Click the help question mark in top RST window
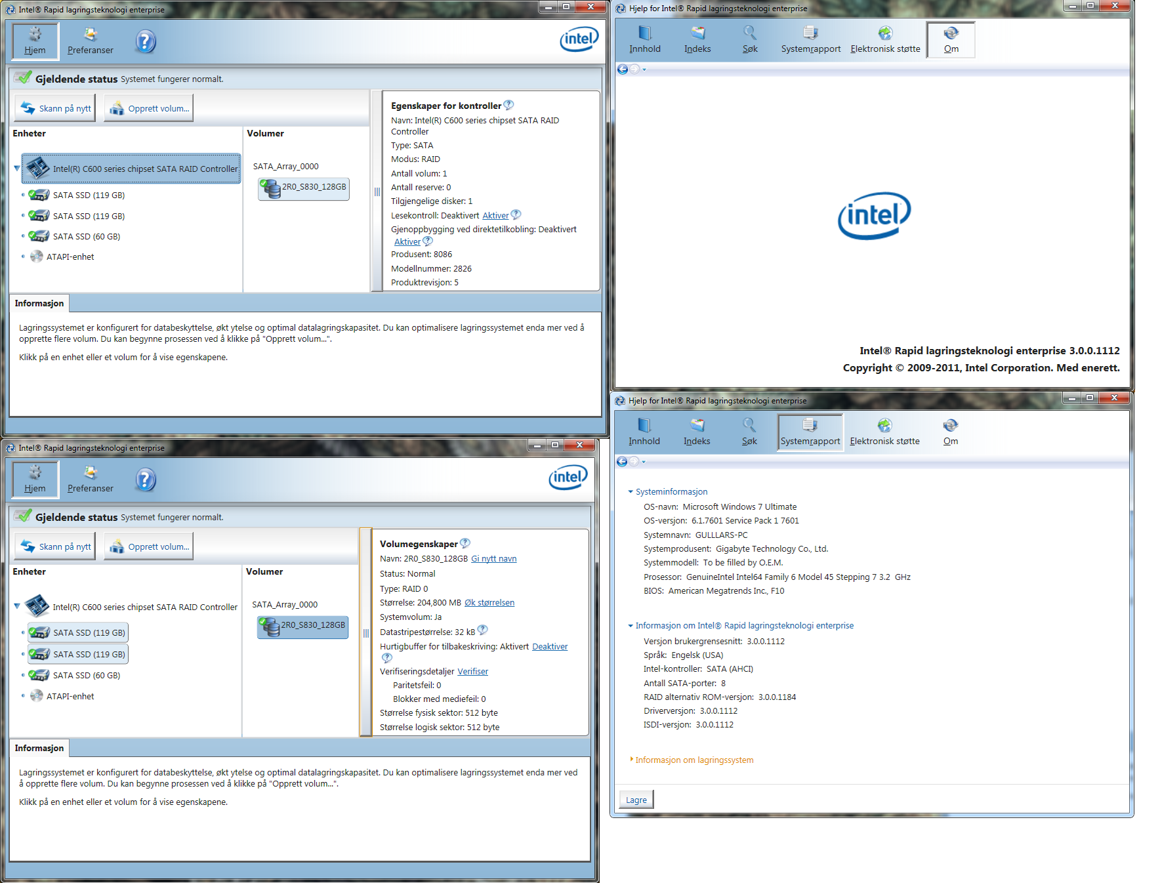Viewport: 1160px width, 883px height. pos(146,41)
